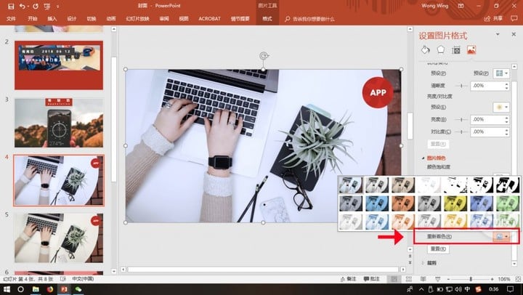Image resolution: width=523 pixels, height=295 pixels.
Task: Click the Save icon in quick access toolbar
Action: click(11, 6)
